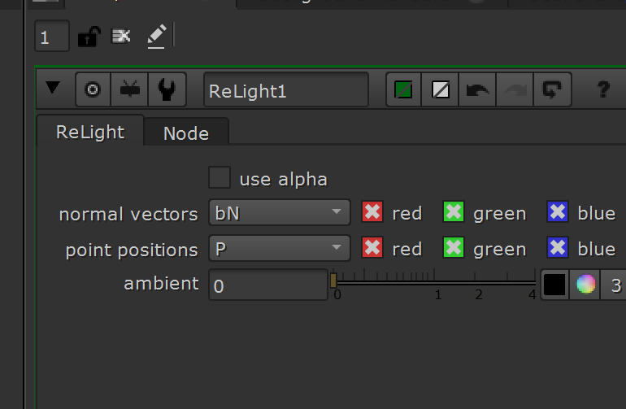Open the point positions P dropdown

coord(280,248)
